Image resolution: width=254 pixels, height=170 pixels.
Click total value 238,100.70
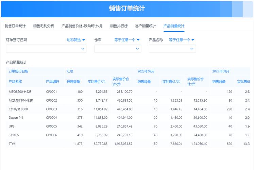124,92
